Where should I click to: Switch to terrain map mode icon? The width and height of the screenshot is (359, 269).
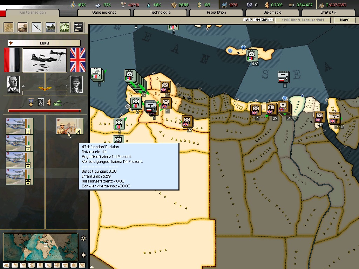coord(6,265)
